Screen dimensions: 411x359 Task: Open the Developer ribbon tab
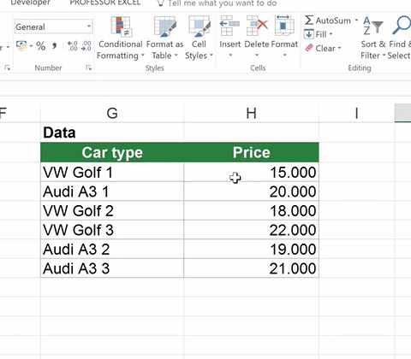click(x=30, y=3)
